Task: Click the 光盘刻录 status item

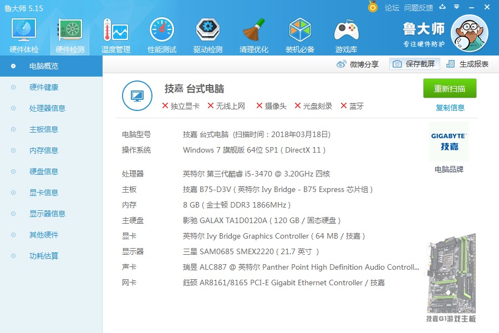Action: [313, 106]
